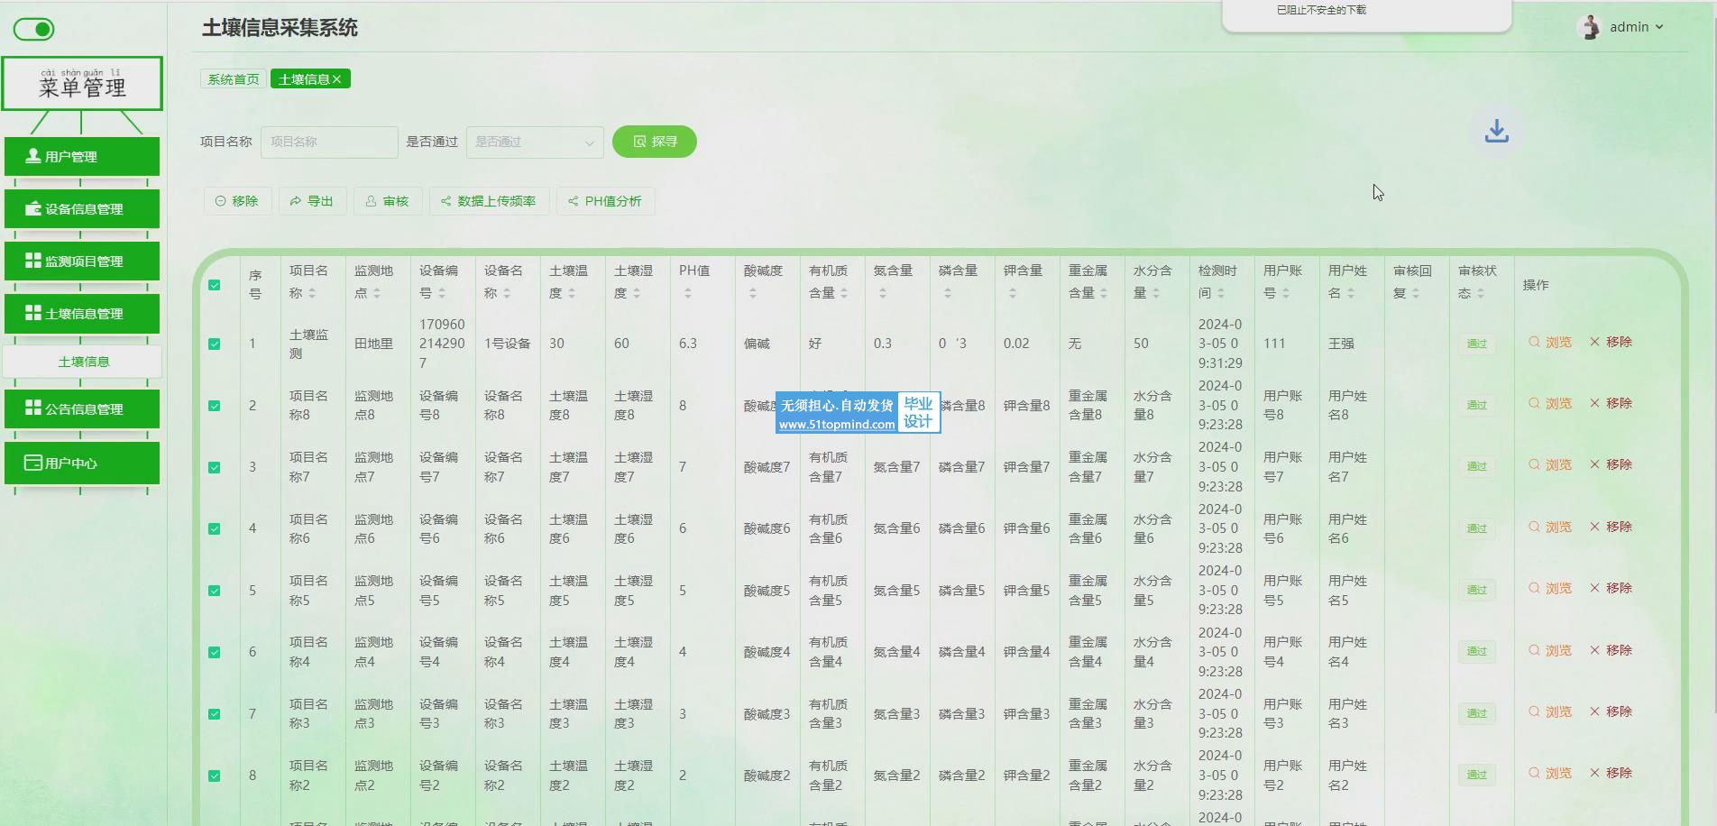The width and height of the screenshot is (1717, 826).
Task: Click the 导出 export button
Action: (312, 201)
